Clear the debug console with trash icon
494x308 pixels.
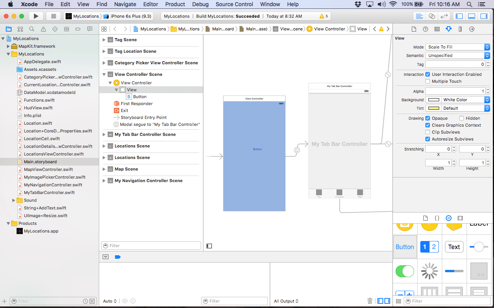(x=370, y=301)
